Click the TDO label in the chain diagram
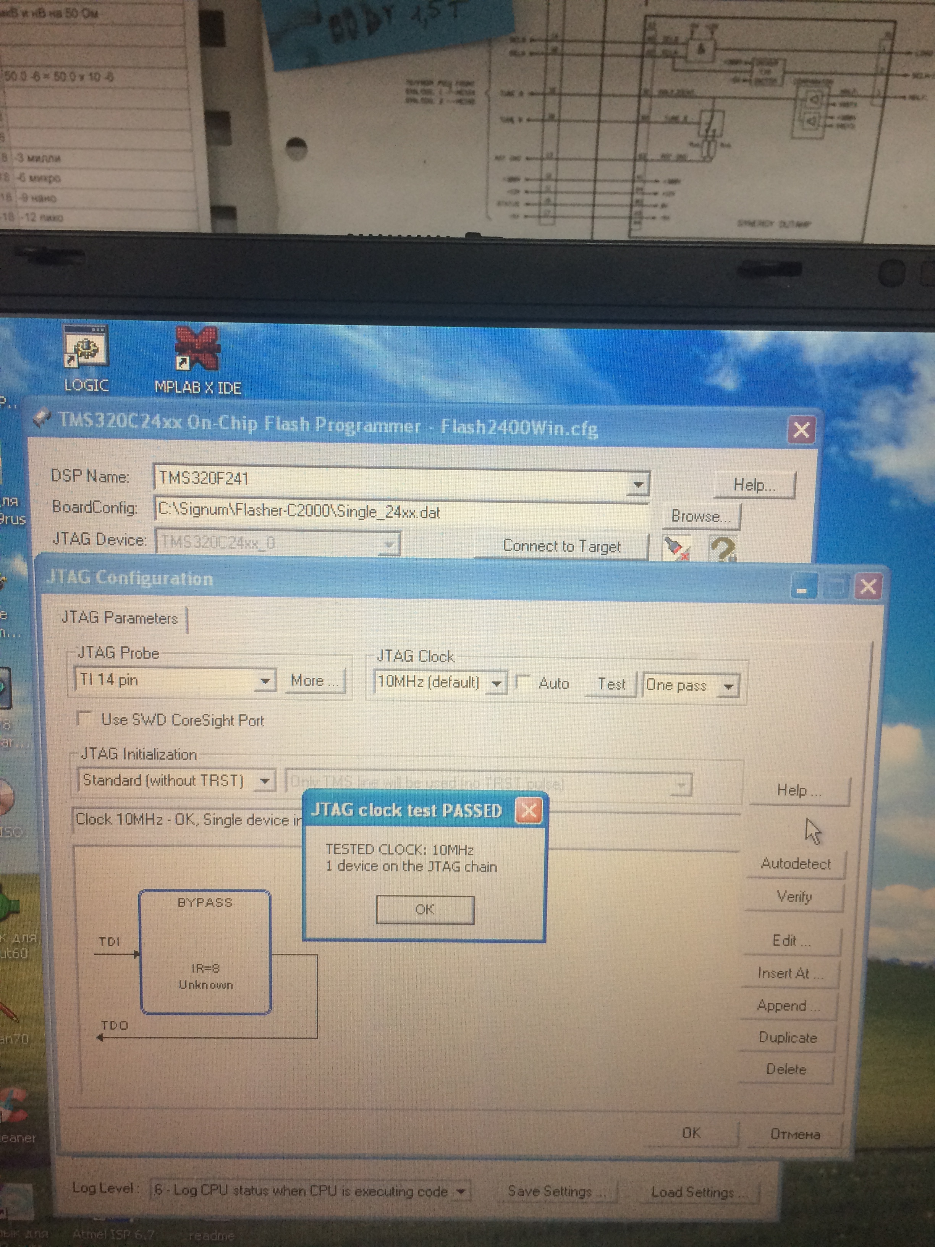The width and height of the screenshot is (935, 1247). click(115, 1025)
